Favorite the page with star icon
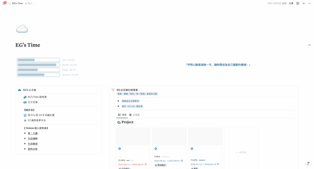 coord(304,3)
